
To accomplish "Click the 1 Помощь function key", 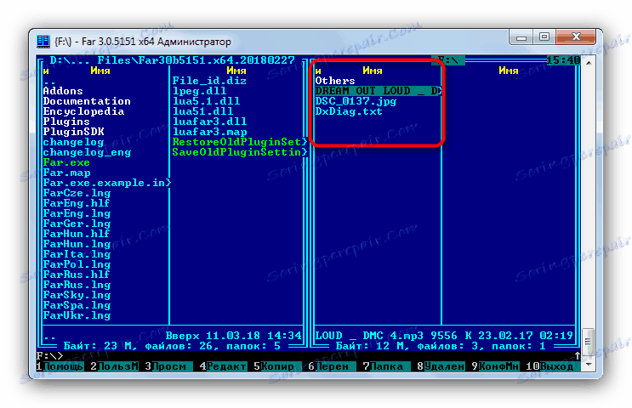I will (x=60, y=366).
